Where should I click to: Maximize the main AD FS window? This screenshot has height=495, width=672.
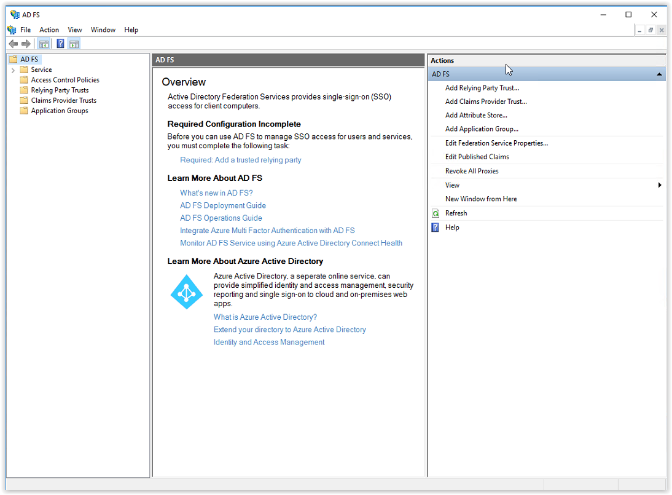628,15
